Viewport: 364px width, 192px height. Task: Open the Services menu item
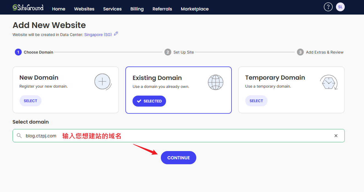pyautogui.click(x=112, y=9)
